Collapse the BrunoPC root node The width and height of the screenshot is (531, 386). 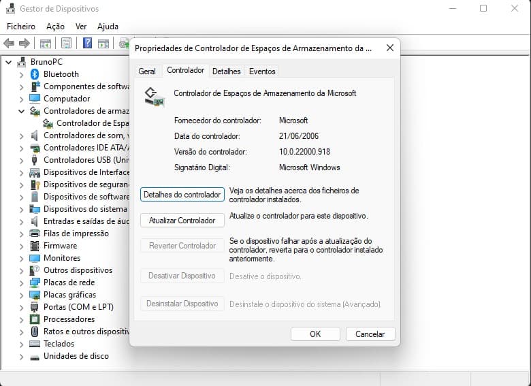point(9,62)
